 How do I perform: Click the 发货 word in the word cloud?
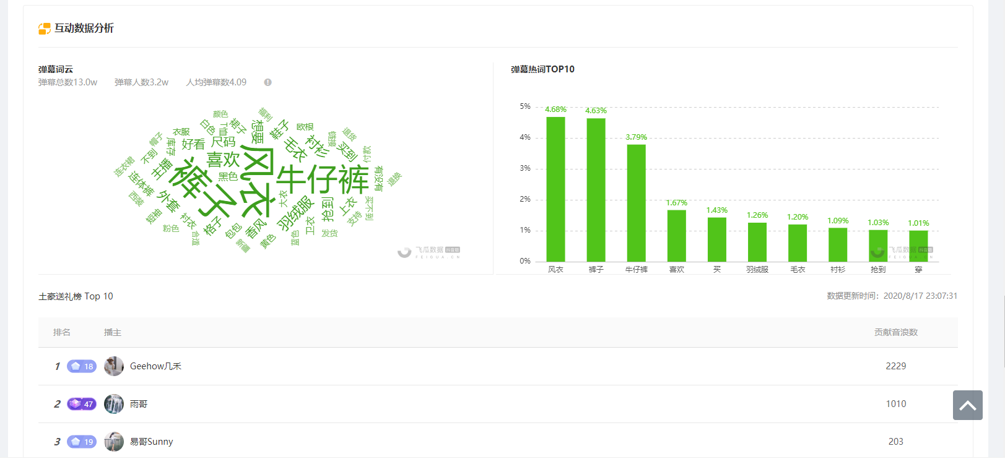329,233
